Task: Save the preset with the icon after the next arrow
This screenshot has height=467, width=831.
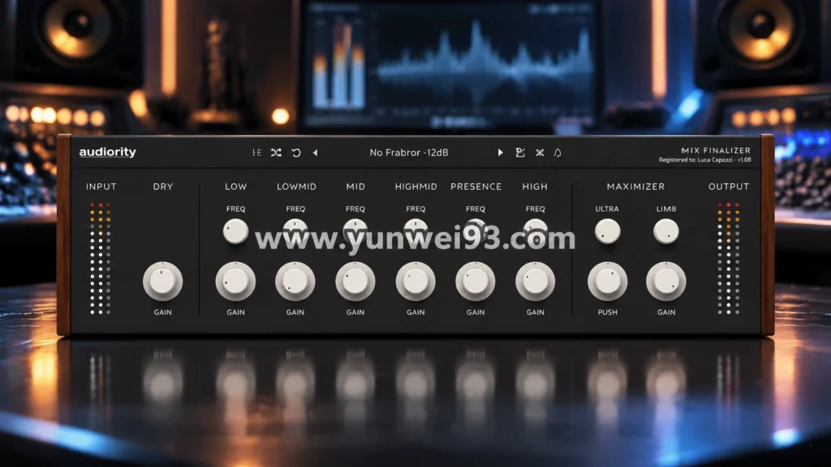Action: 520,152
